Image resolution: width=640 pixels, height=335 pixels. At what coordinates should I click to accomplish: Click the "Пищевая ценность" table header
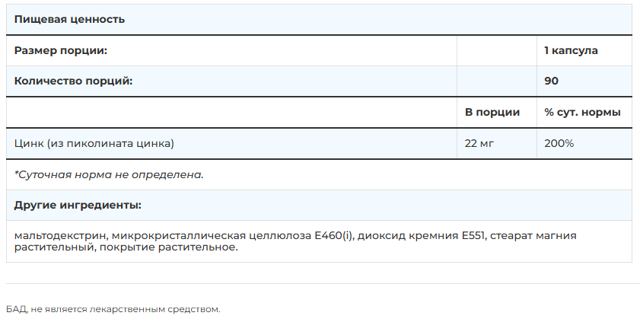coord(70,19)
